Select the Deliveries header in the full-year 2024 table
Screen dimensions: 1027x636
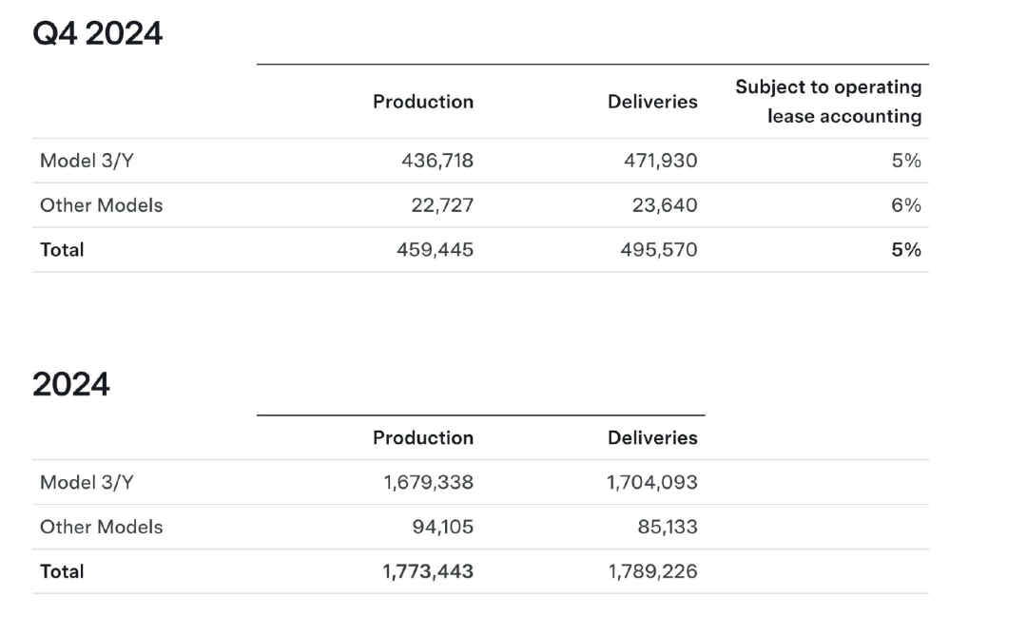(652, 437)
